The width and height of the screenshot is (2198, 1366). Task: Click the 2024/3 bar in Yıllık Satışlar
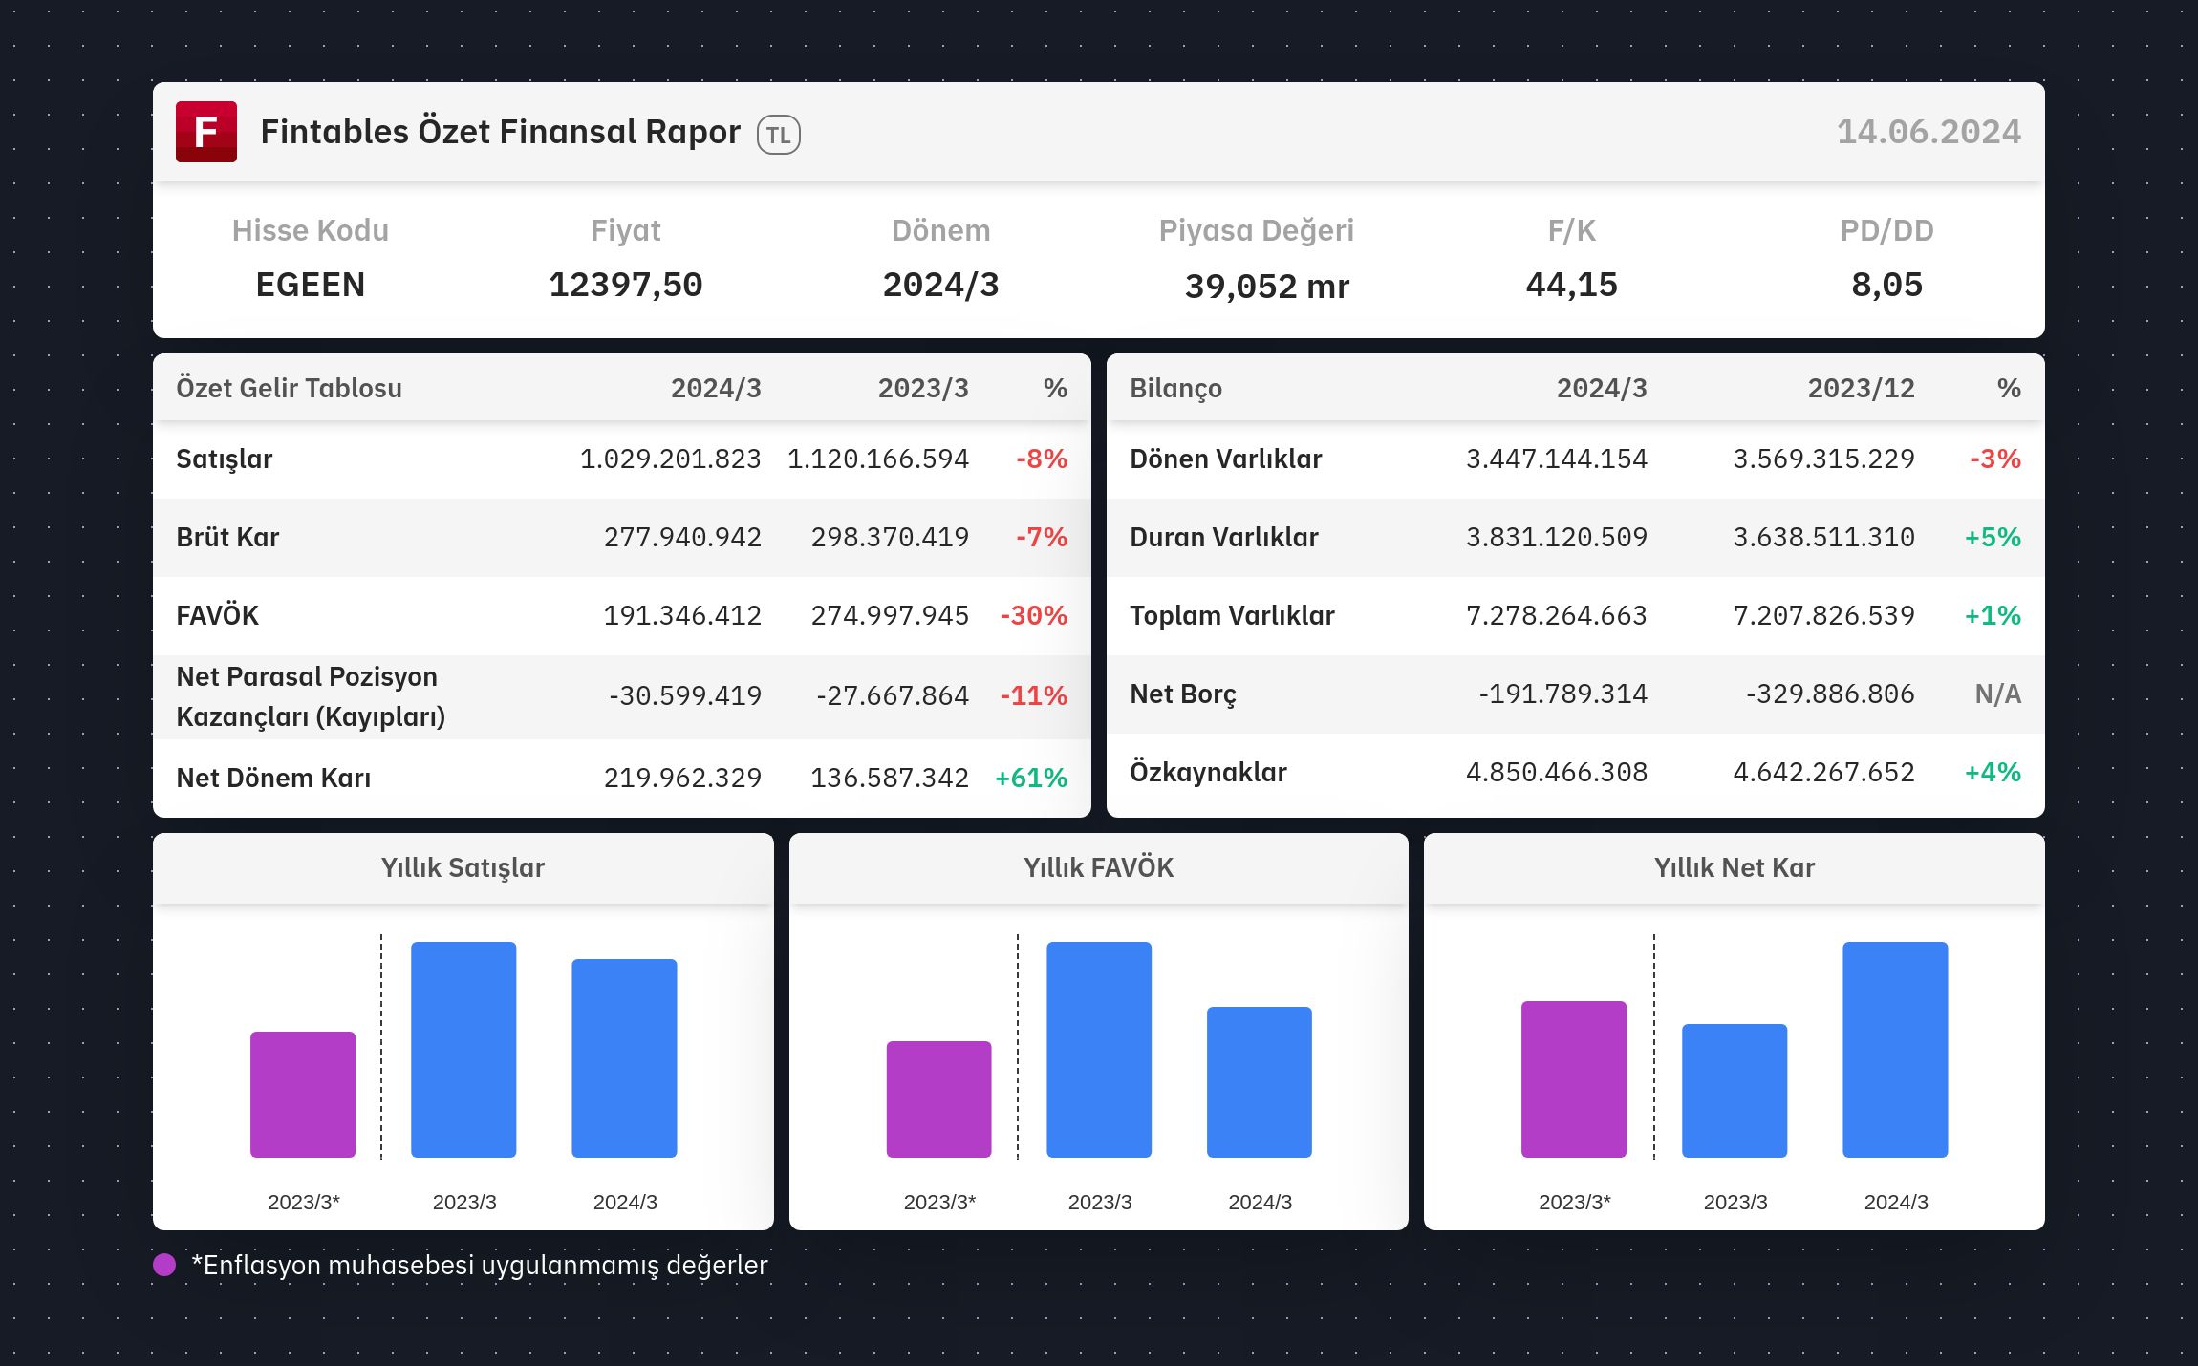624,1058
